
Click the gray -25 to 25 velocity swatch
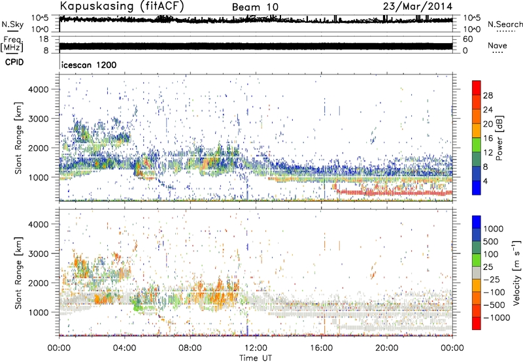[x=477, y=272]
